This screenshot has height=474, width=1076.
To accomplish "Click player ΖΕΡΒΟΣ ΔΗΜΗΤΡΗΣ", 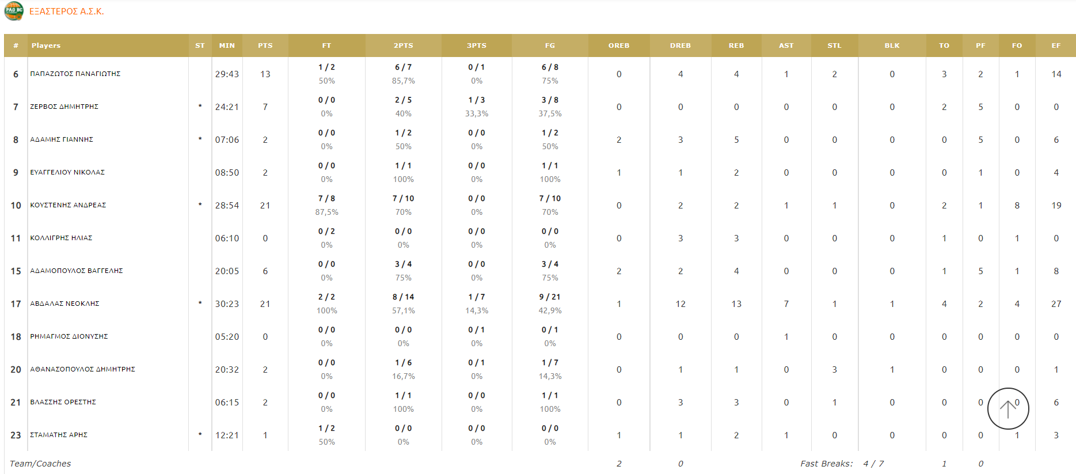I will pyautogui.click(x=64, y=107).
